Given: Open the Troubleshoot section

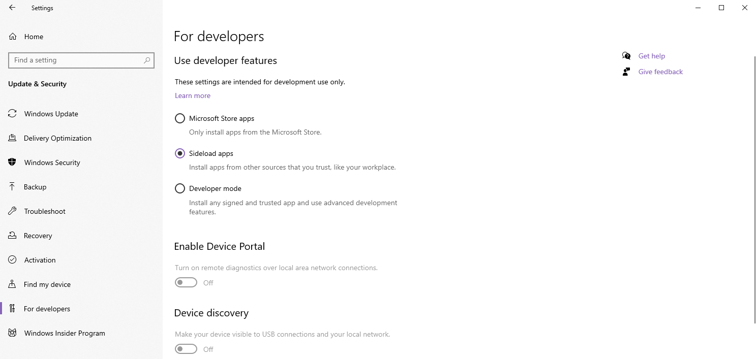Looking at the screenshot, I should click(12, 211).
